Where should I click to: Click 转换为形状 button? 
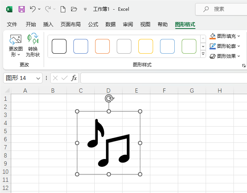pos(33,46)
